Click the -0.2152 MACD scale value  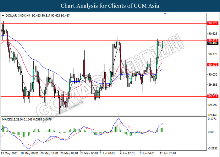point(212,149)
